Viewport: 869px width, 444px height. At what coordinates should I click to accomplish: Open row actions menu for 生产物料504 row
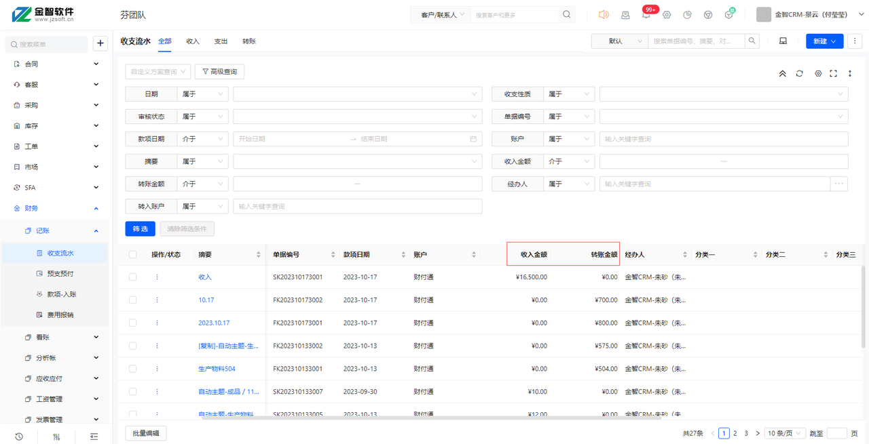[158, 369]
